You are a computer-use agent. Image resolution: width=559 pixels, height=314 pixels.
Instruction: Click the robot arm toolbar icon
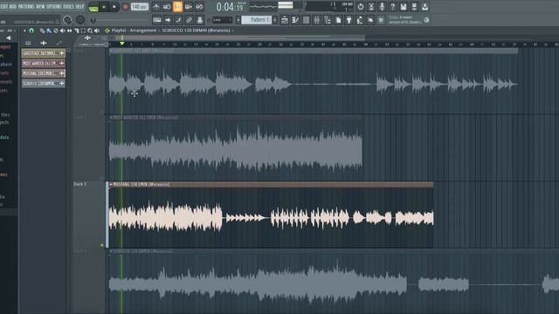(359, 20)
